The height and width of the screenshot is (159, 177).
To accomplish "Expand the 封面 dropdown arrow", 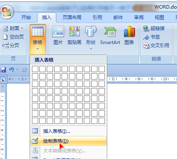I will click(22, 28).
